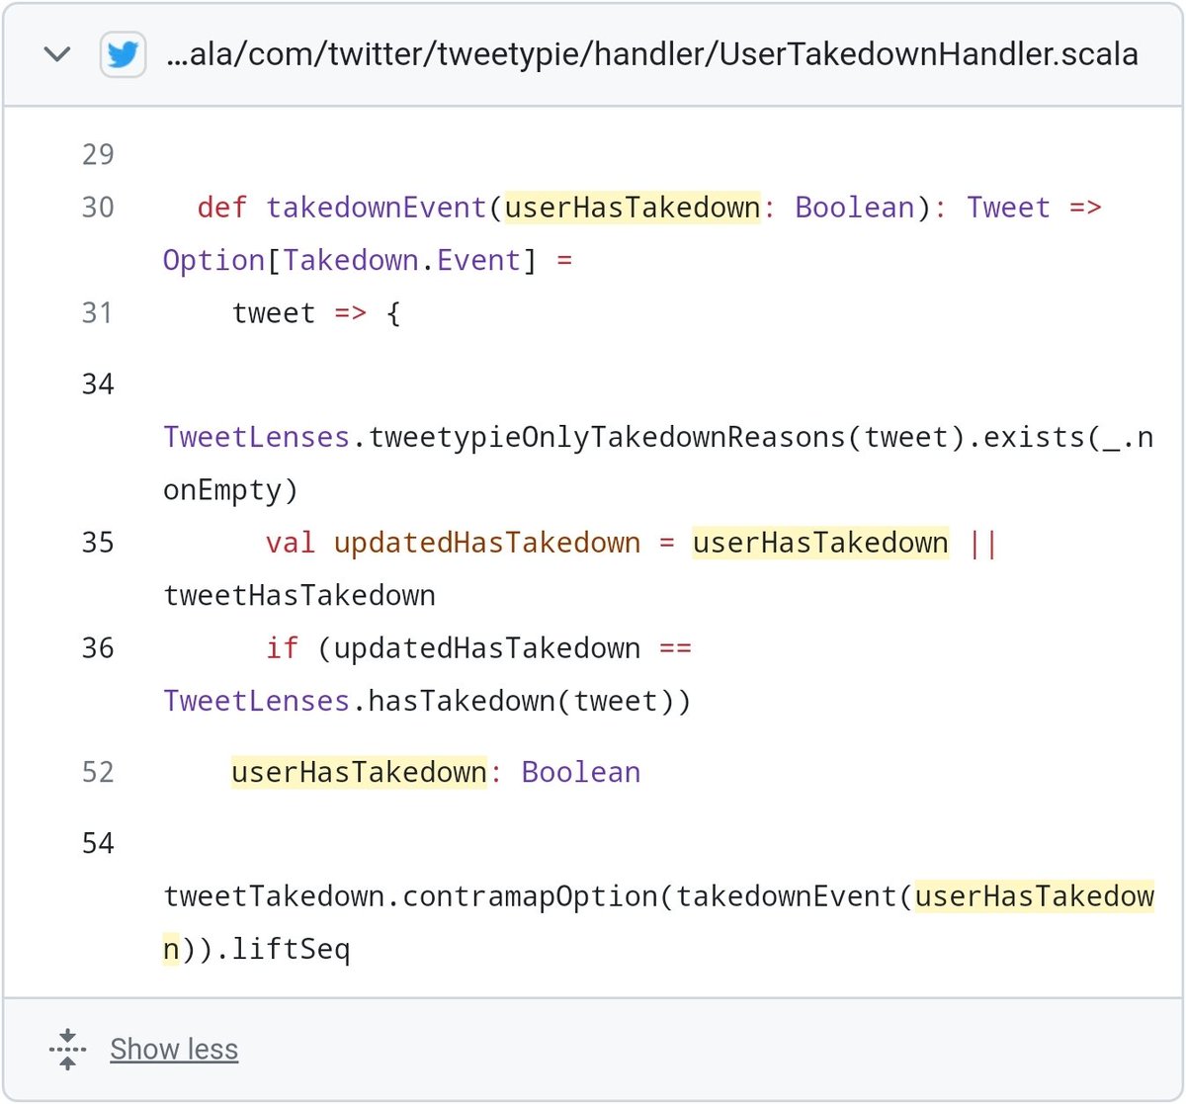This screenshot has width=1186, height=1104.
Task: Go to line number 34
Action: [x=98, y=384]
